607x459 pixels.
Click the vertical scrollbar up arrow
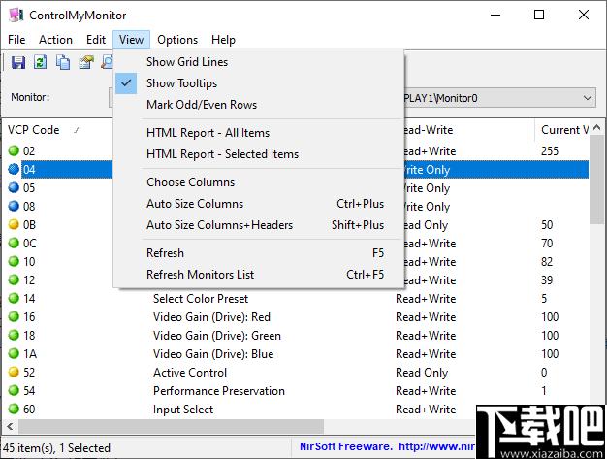597,127
